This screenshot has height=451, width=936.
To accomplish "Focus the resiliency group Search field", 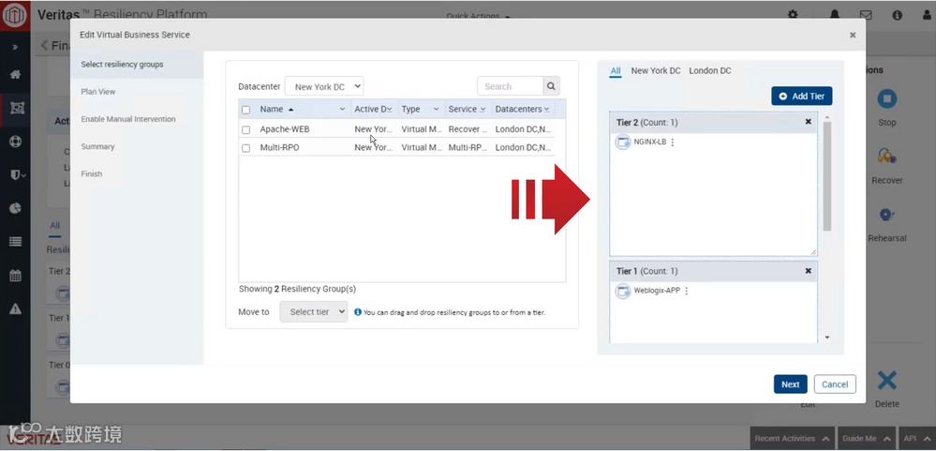I will pos(511,86).
